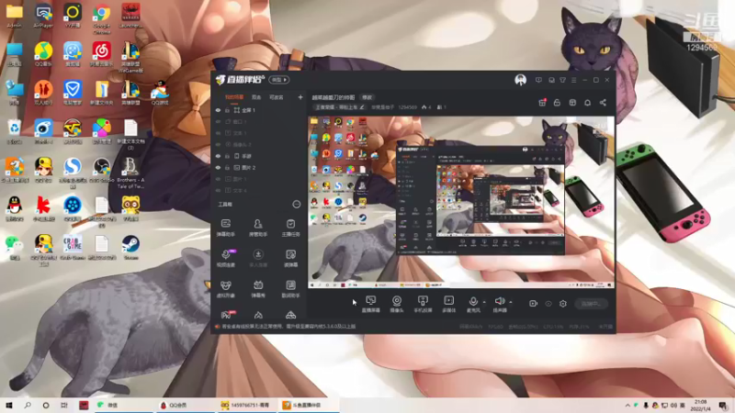Collapse the 工具箱 toolbox section
The image size is (735, 413).
click(x=296, y=204)
